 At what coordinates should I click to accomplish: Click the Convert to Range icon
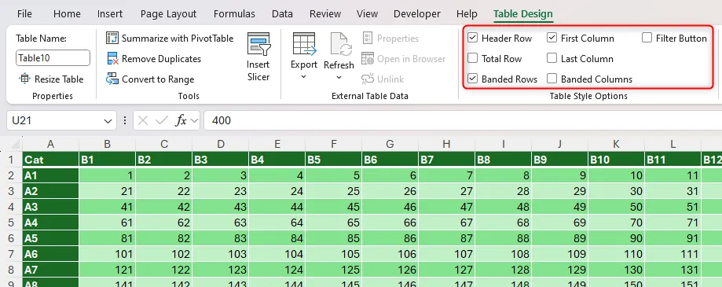pos(112,79)
